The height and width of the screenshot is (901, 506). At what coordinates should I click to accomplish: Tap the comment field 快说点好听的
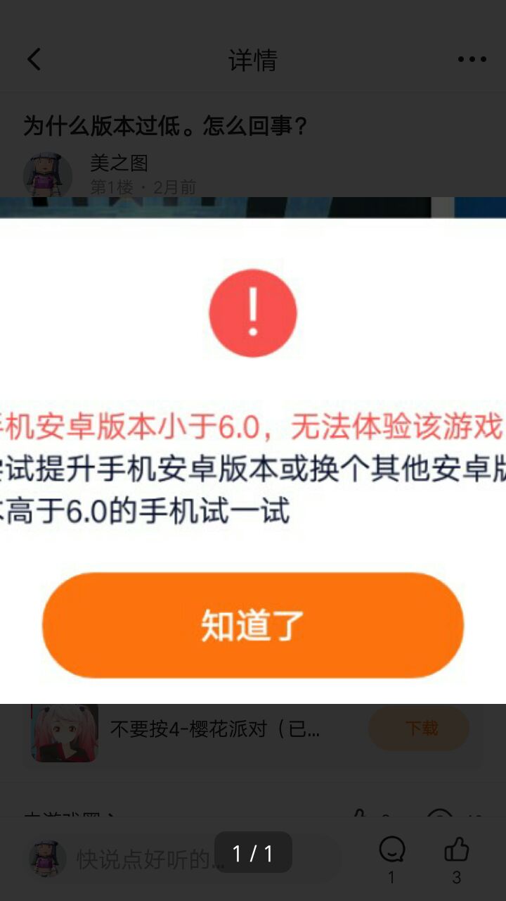(148, 859)
